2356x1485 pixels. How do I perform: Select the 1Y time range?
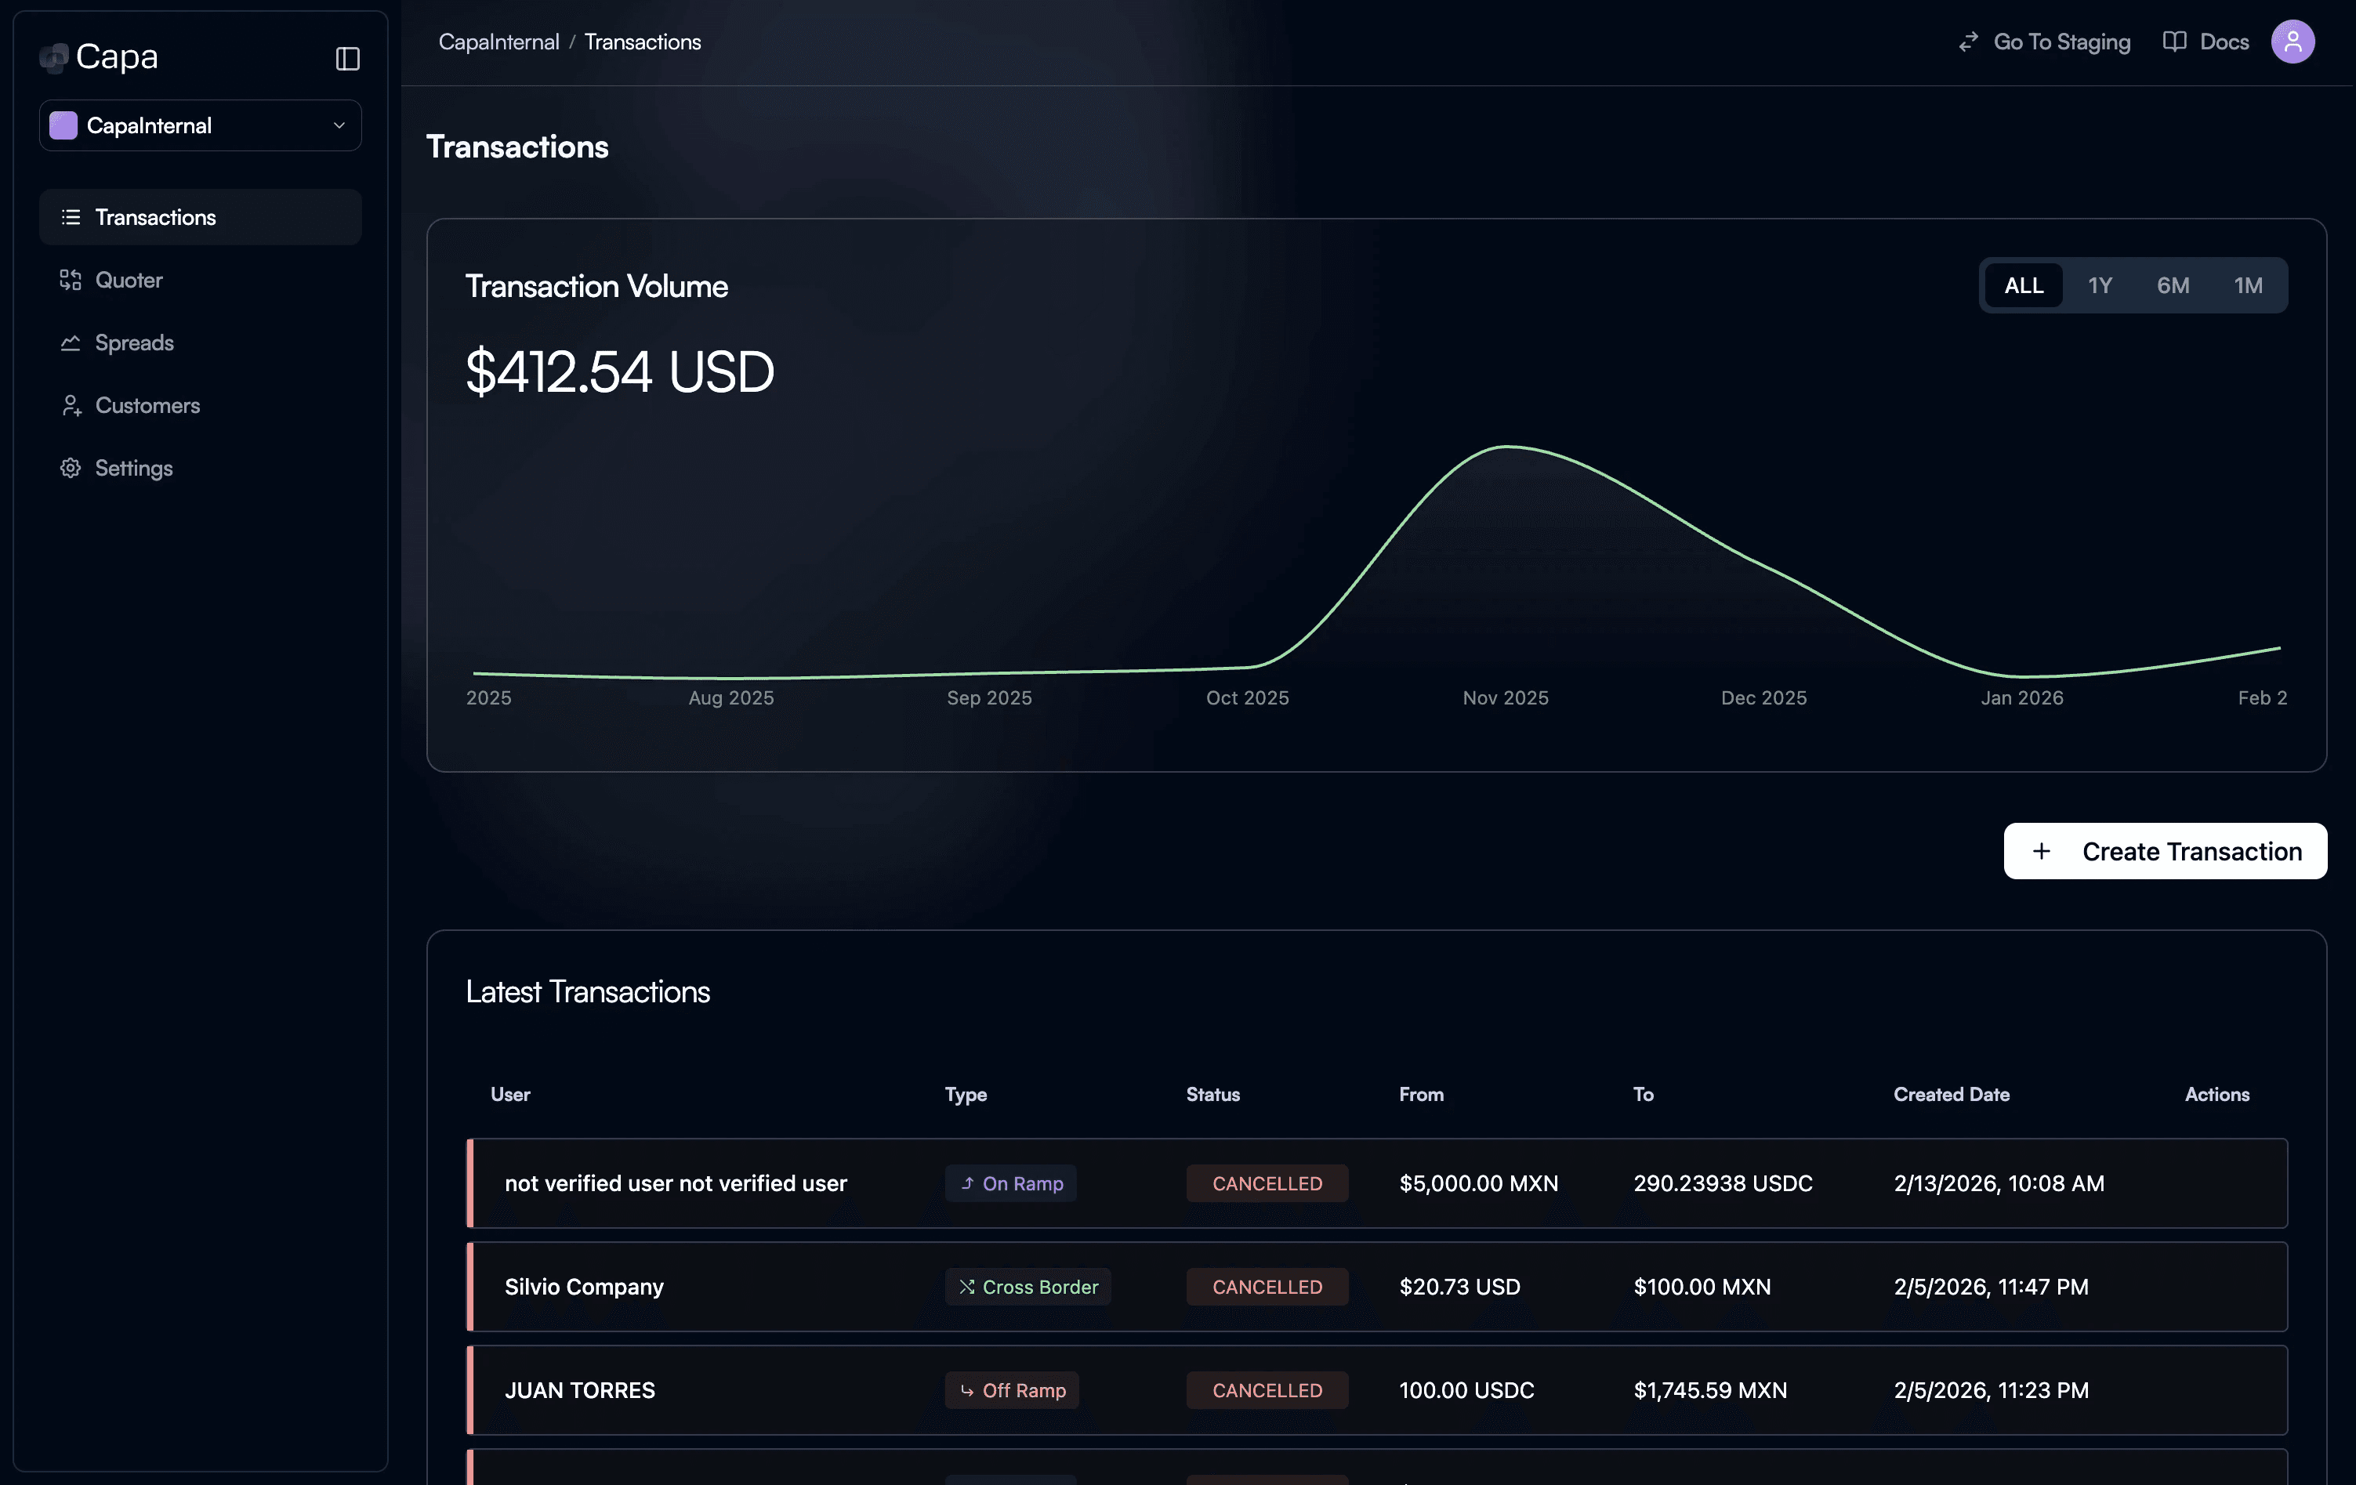coord(2100,286)
